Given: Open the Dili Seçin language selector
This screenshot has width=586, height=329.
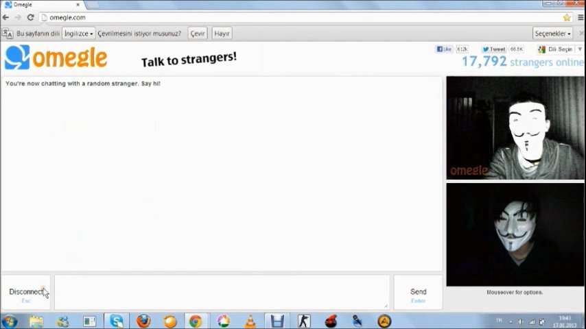Looking at the screenshot, I should pos(559,49).
